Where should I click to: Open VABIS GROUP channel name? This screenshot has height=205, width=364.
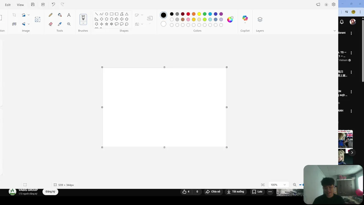click(28, 190)
